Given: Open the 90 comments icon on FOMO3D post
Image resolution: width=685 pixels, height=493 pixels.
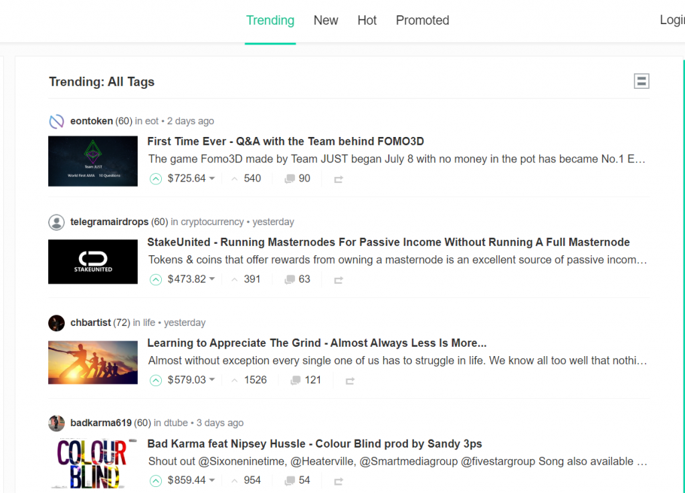Looking at the screenshot, I should 290,179.
